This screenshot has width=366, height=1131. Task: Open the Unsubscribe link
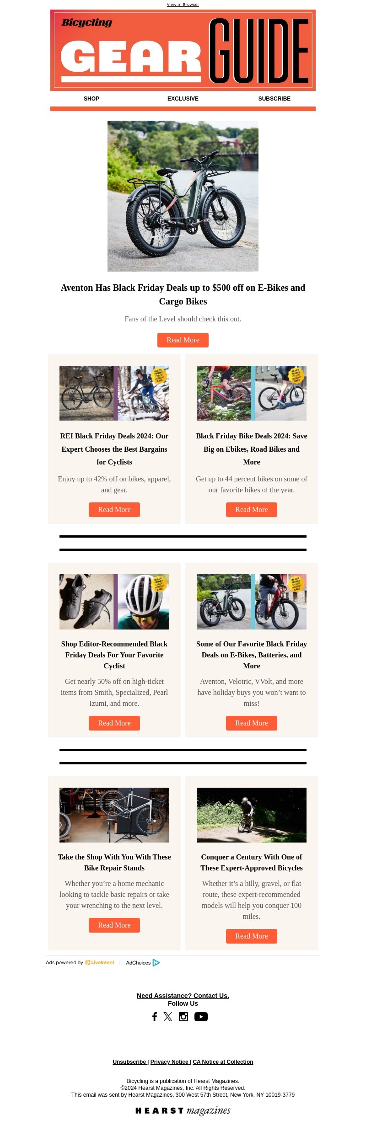[x=129, y=1062]
